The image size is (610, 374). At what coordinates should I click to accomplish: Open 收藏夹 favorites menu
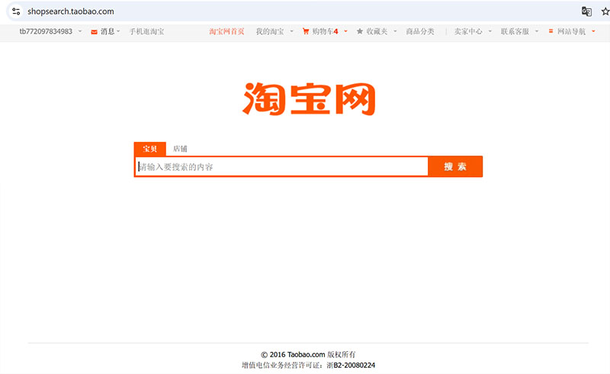coord(377,31)
